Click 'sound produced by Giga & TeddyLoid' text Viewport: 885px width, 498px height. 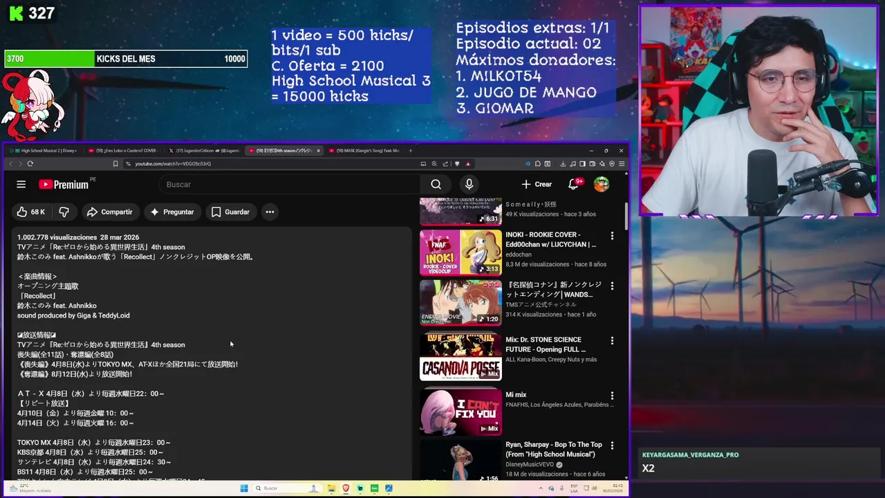(x=73, y=315)
